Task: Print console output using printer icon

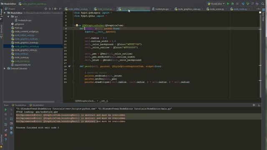Action: click(11, 128)
